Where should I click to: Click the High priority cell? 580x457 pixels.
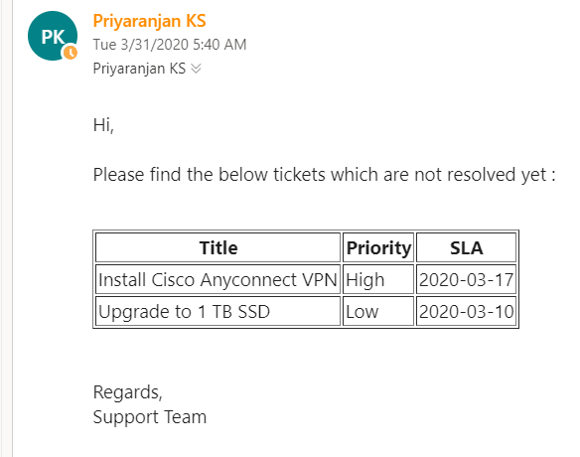(378, 279)
